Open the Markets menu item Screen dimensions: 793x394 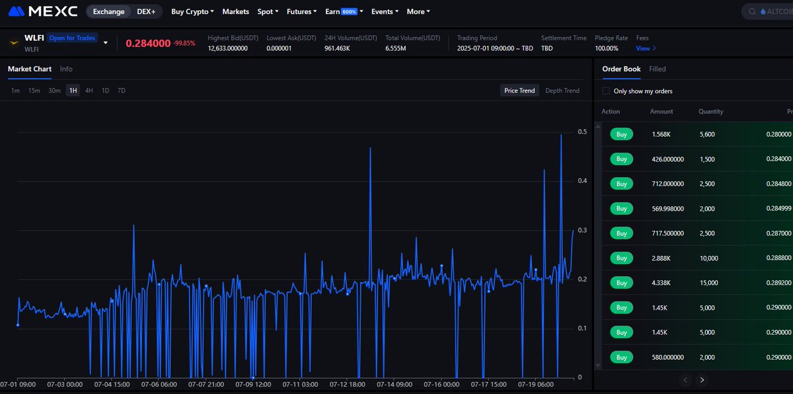(x=236, y=11)
